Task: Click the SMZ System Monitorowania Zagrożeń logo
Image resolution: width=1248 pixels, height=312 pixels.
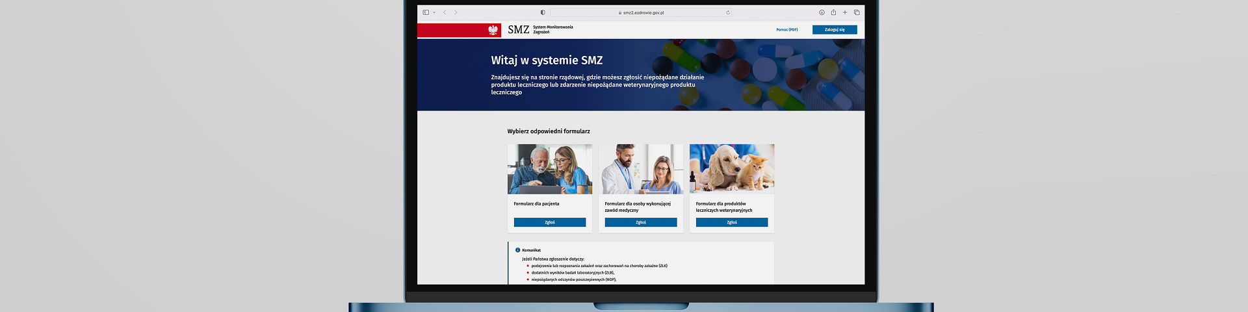Action: (539, 30)
